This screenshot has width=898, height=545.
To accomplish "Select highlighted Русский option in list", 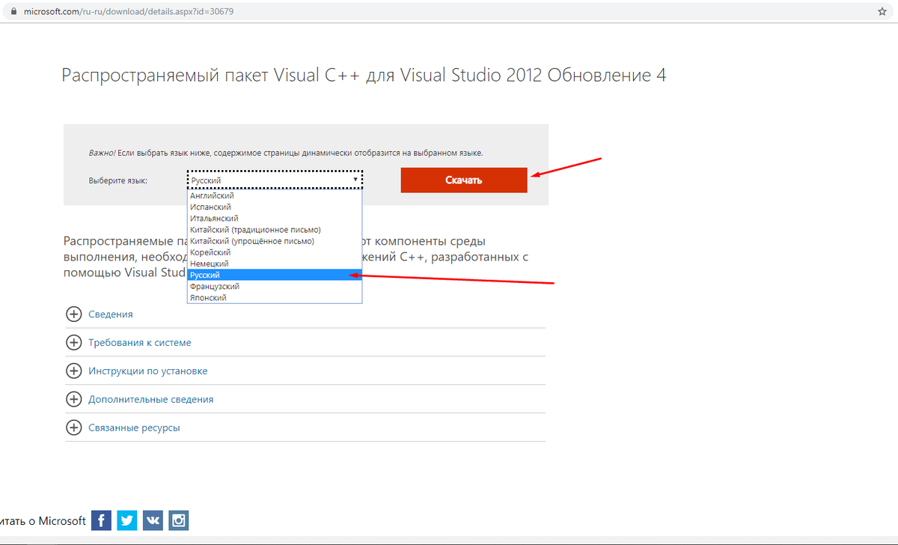I will pyautogui.click(x=275, y=275).
